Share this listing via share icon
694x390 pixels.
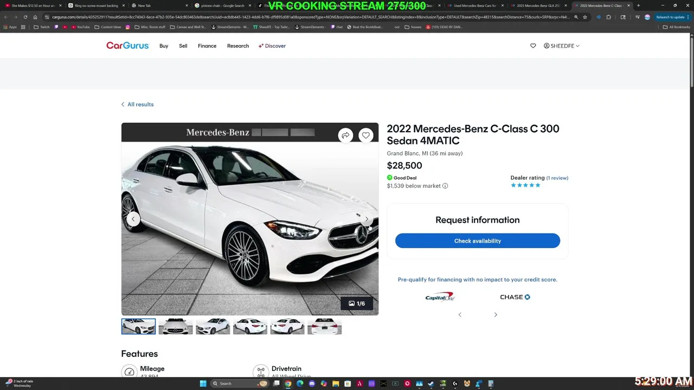[x=345, y=135]
